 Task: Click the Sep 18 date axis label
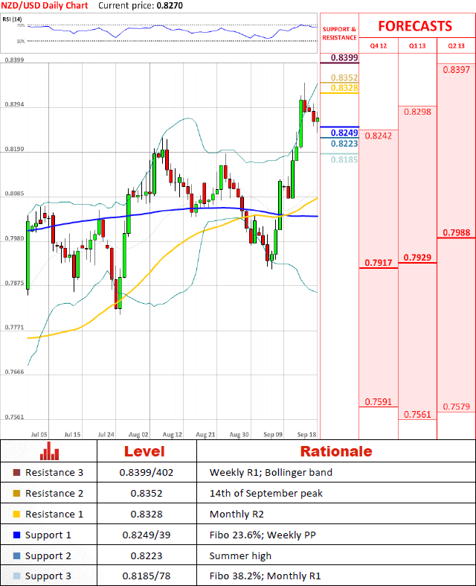tap(306, 435)
